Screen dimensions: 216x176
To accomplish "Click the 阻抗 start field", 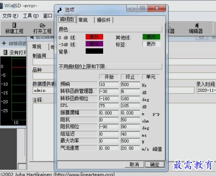I will pyautogui.click(x=109, y=119).
